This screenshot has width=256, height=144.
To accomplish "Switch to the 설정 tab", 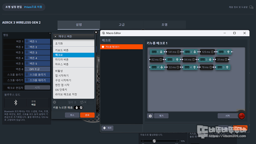I will click(79, 25).
